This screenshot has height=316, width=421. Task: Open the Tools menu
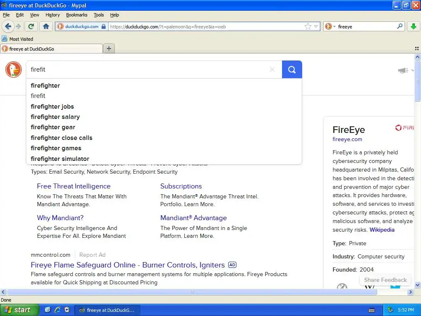pos(99,15)
